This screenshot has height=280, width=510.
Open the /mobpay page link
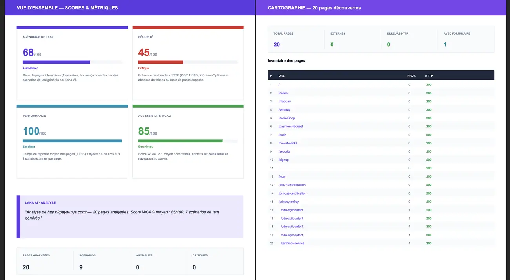click(284, 101)
